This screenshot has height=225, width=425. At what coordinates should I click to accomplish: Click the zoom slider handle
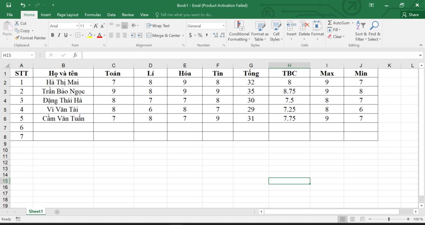388,219
